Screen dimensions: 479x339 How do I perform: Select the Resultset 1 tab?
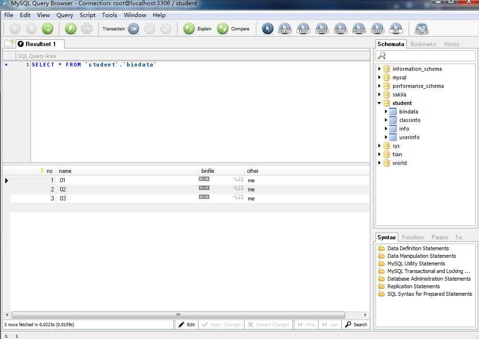click(40, 44)
